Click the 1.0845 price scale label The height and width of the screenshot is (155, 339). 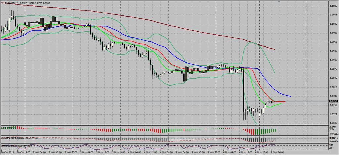[333, 78]
